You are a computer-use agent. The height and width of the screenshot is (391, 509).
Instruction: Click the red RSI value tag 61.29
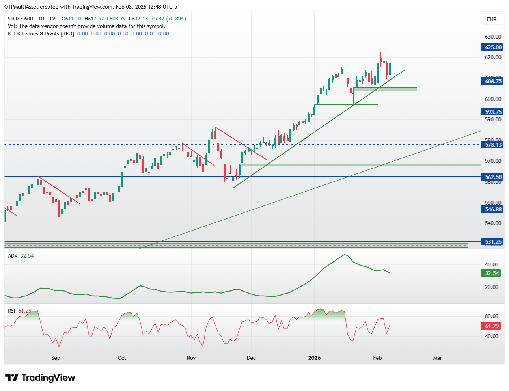(x=492, y=326)
